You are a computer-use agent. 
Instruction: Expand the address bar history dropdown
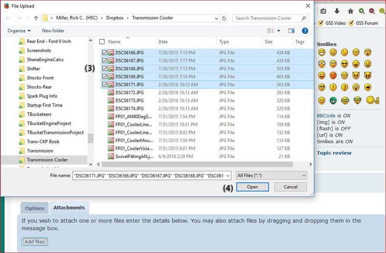point(216,18)
